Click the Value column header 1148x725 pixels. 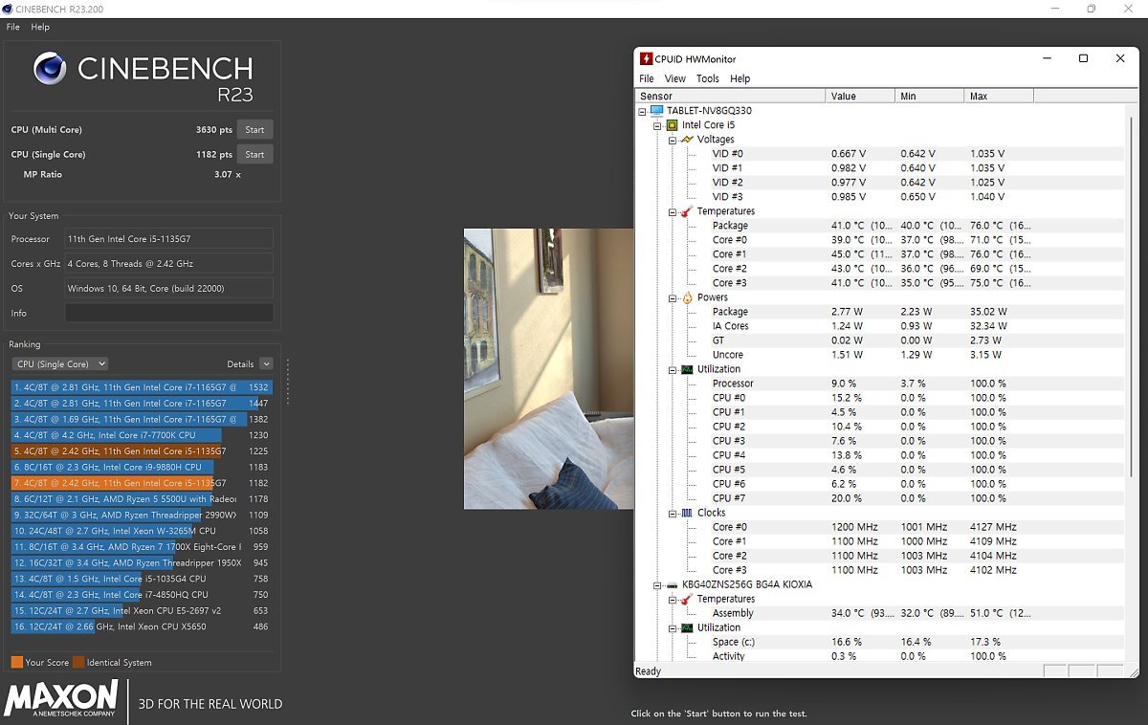pos(860,96)
